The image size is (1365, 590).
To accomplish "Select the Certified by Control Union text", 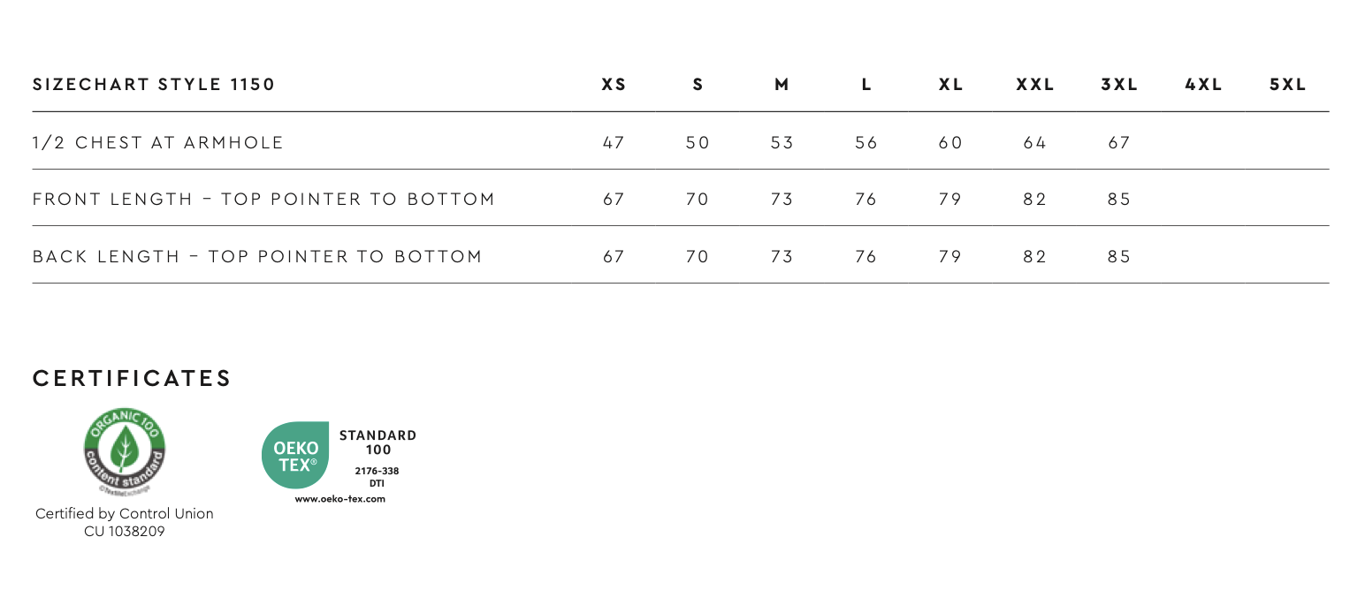I will pyautogui.click(x=124, y=513).
